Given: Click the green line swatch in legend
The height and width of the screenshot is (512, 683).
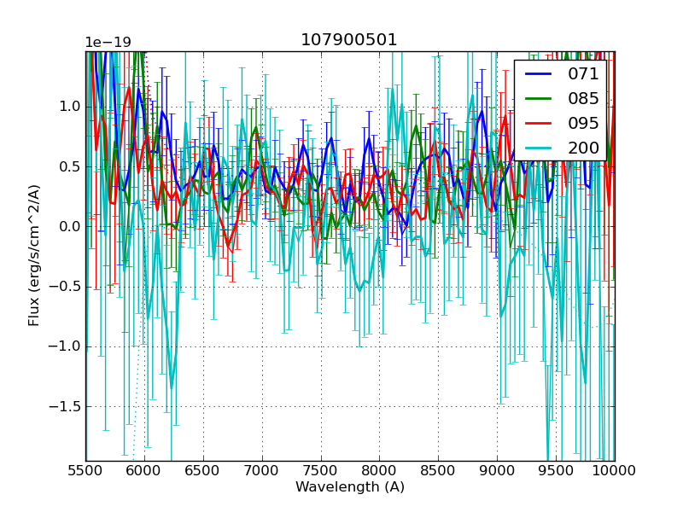Looking at the screenshot, I should pos(540,99).
